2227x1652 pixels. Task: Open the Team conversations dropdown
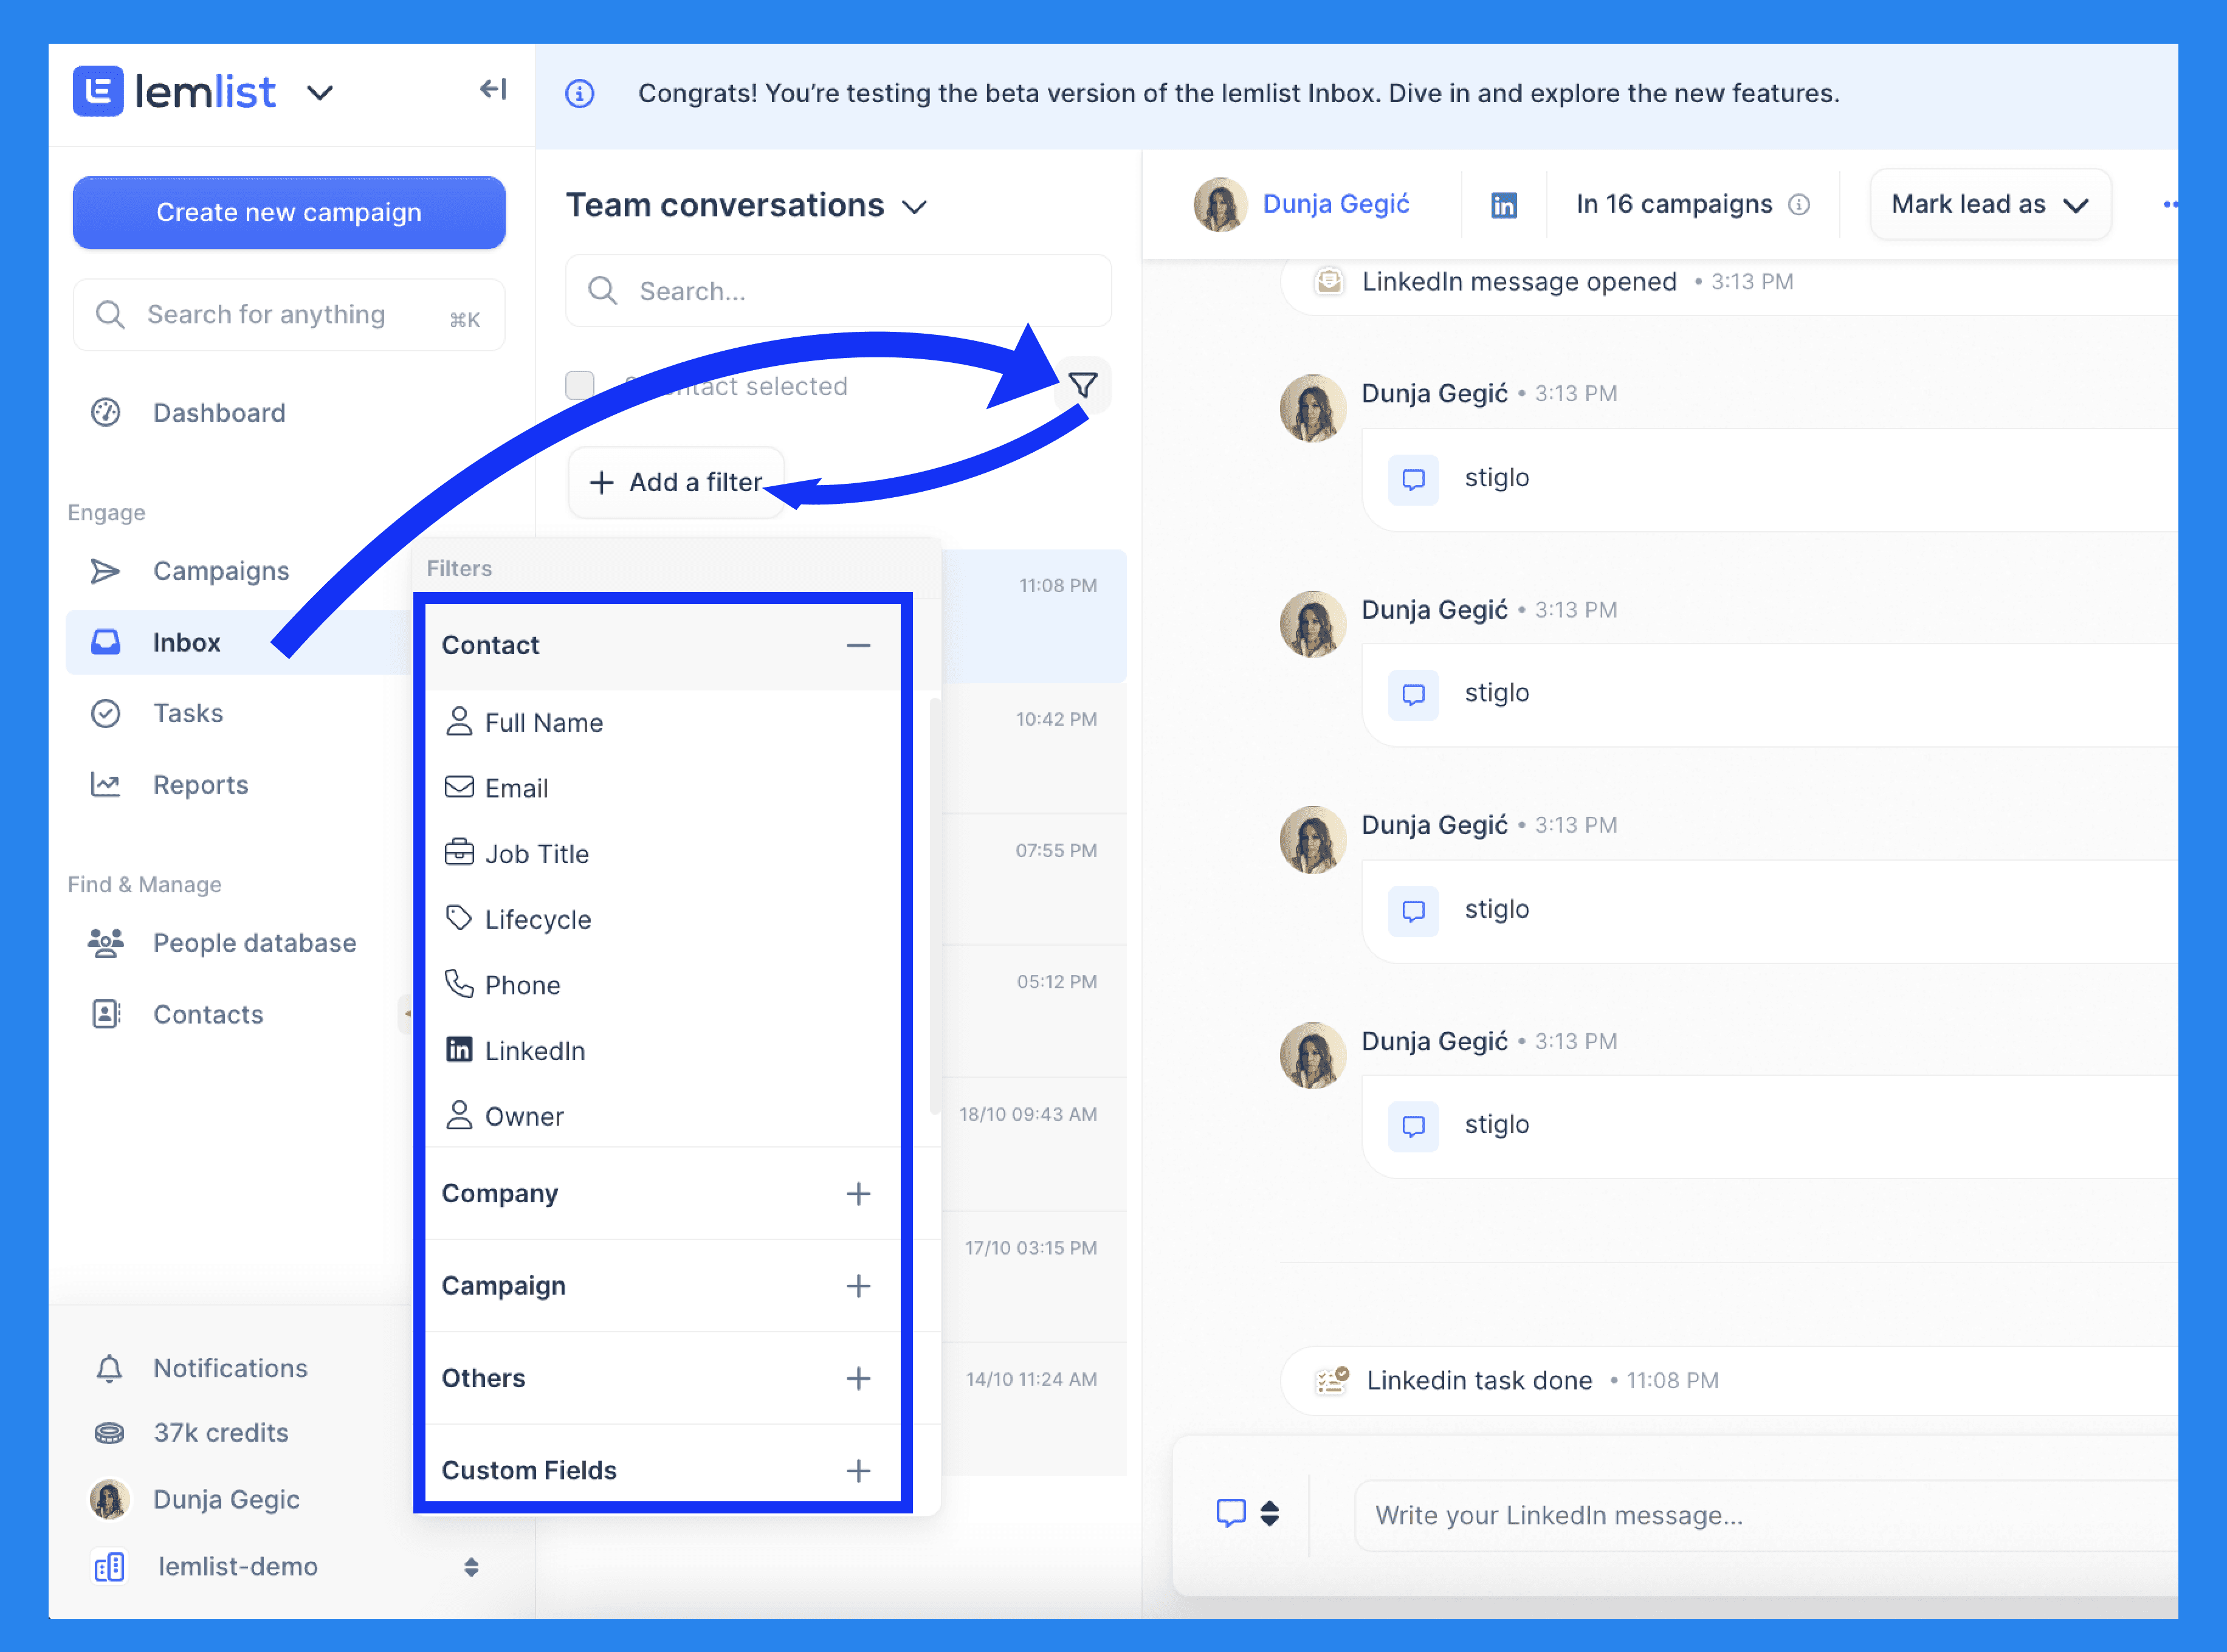coord(914,207)
